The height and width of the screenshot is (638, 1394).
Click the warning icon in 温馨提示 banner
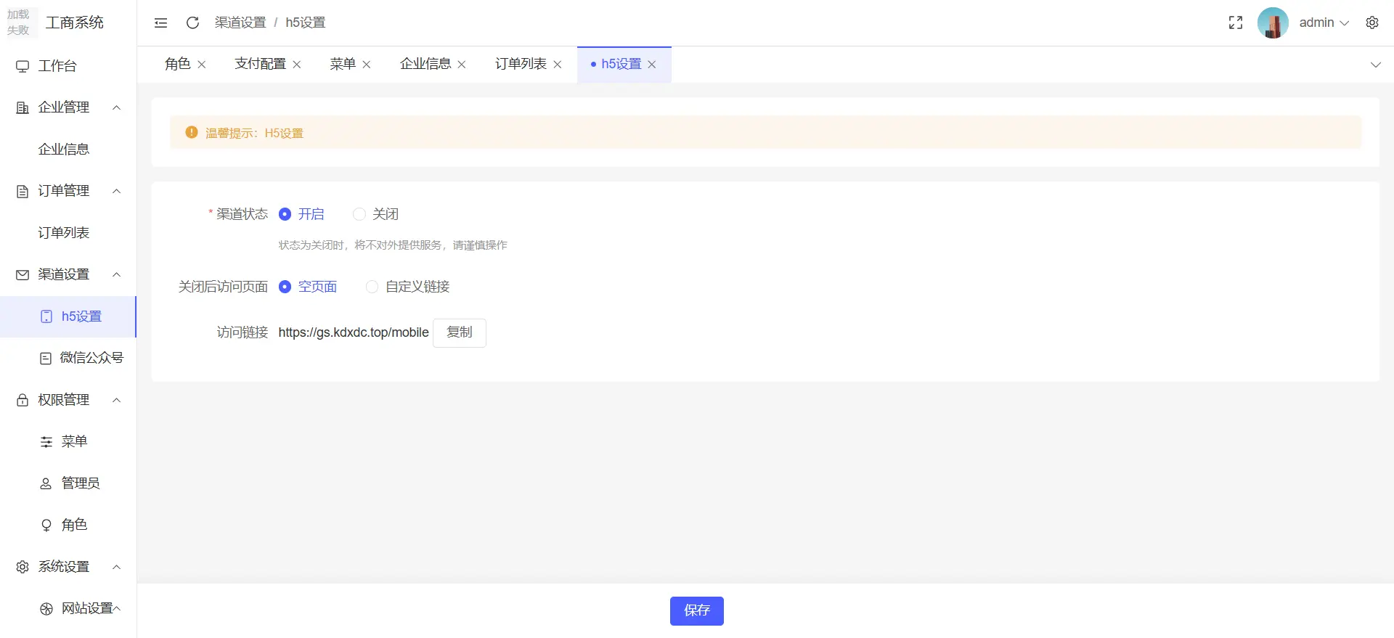(x=192, y=132)
